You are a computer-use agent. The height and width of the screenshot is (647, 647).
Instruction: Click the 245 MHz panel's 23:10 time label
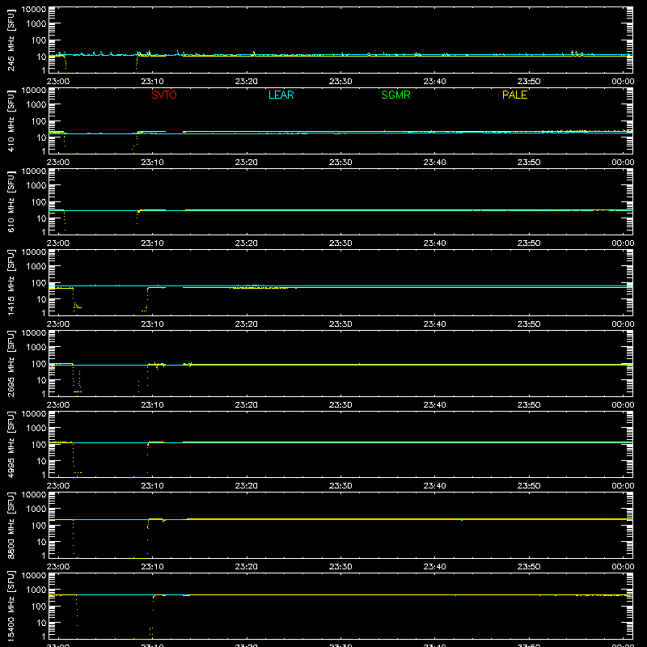coord(152,82)
